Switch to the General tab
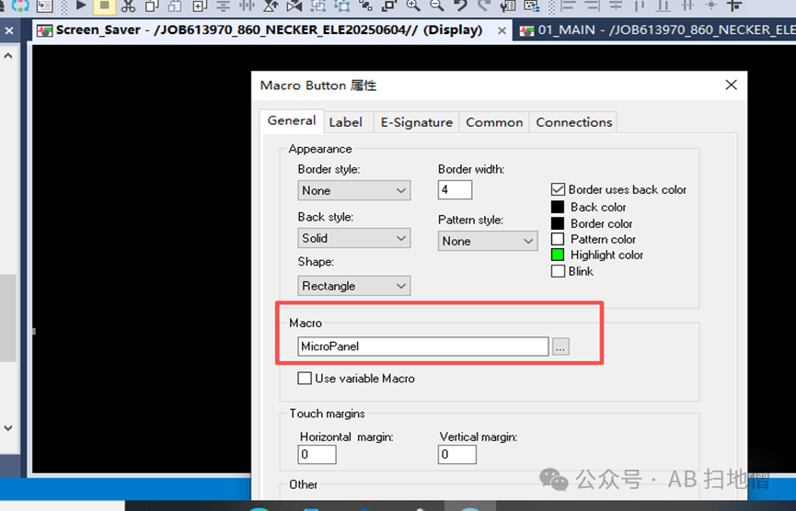 [292, 120]
